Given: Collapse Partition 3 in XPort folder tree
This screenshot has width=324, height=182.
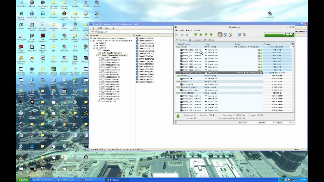Looking at the screenshot, I should (94, 48).
